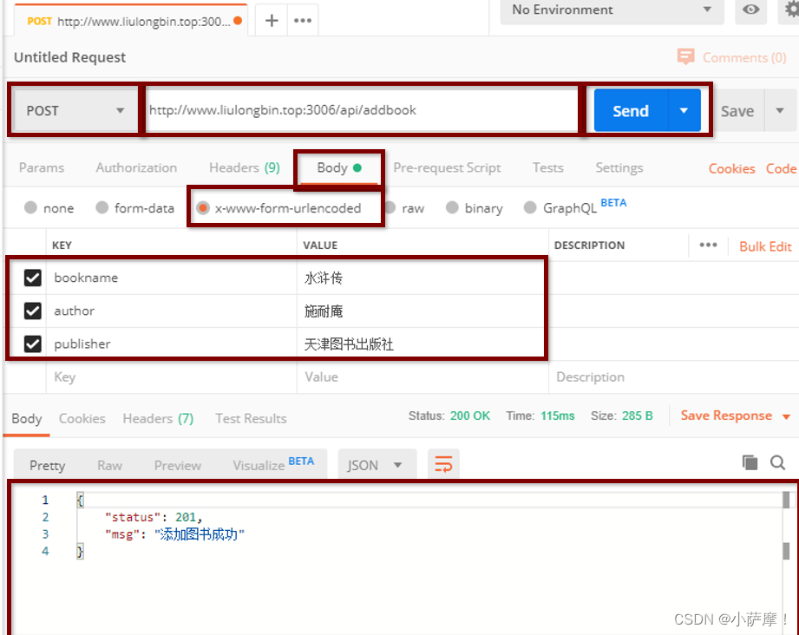This screenshot has height=635, width=799.
Task: Click the value 水浒传 for bookname
Action: click(x=323, y=278)
